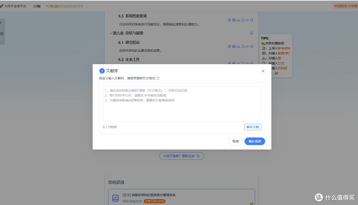Insert AI formula in section 5.5

click(243, 20)
